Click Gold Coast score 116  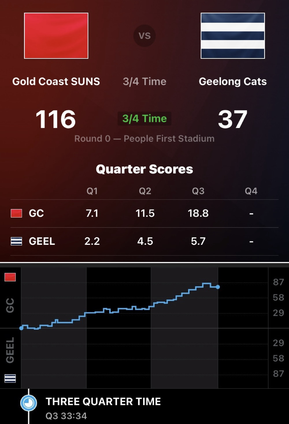[x=55, y=119]
